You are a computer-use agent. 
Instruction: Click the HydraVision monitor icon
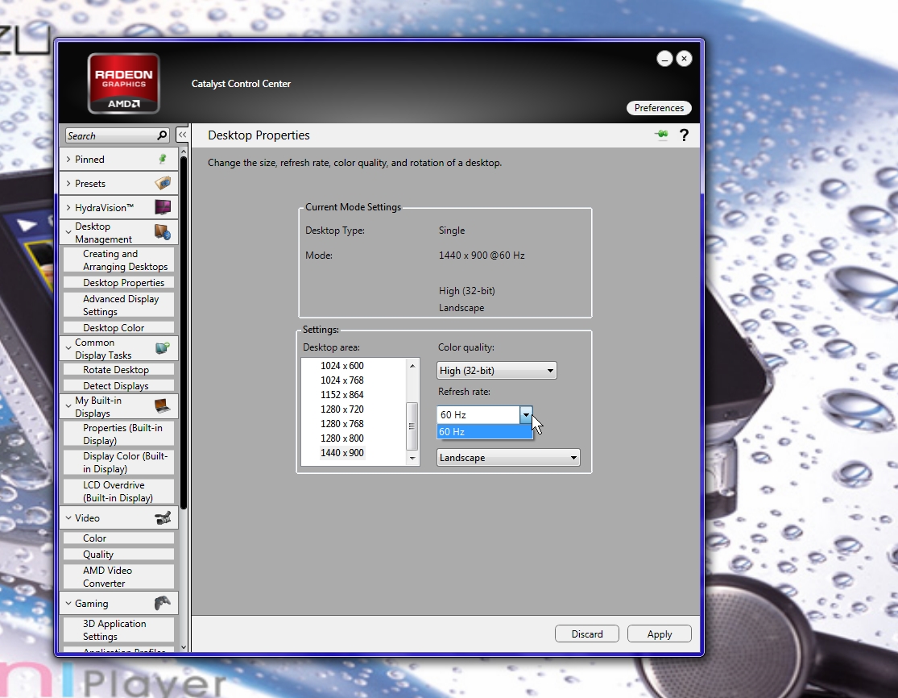coord(163,208)
